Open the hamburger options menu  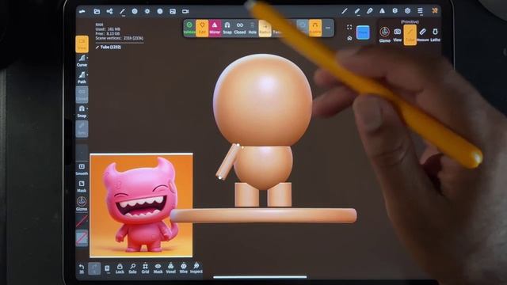420,11
